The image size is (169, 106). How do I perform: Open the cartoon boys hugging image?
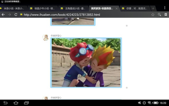pos(86,63)
